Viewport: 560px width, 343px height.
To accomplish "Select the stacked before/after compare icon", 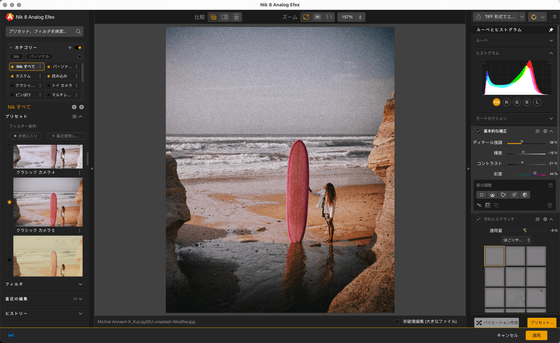I will tap(236, 17).
